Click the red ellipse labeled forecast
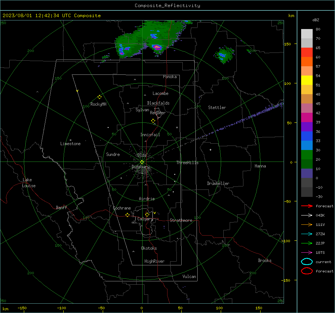Viewport: 335px width, 313px height. point(307,271)
